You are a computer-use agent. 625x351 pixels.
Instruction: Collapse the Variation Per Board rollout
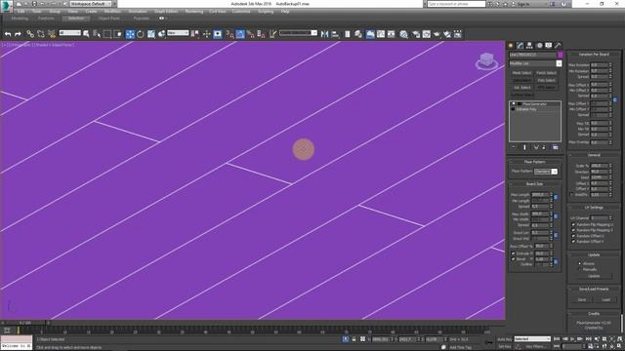(x=594, y=55)
